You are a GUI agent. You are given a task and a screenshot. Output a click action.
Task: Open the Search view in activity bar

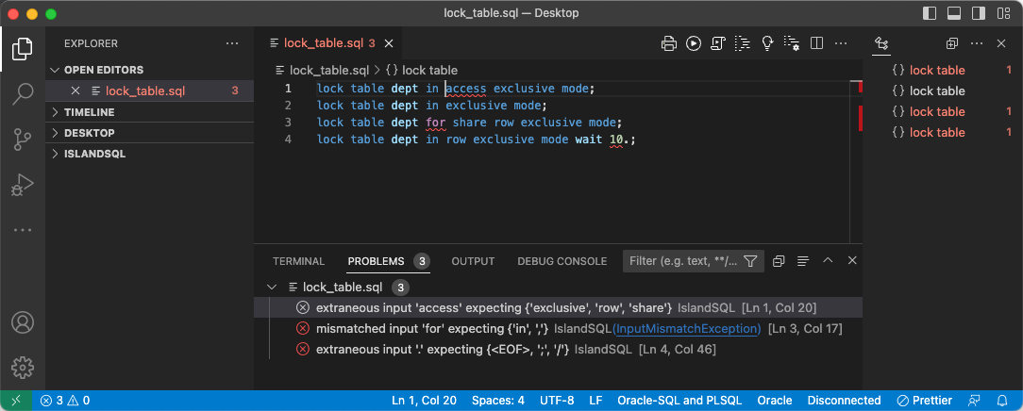click(x=23, y=93)
